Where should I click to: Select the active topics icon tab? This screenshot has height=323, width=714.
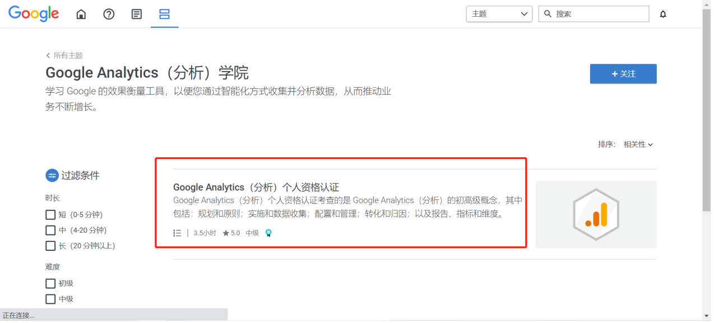click(x=164, y=14)
